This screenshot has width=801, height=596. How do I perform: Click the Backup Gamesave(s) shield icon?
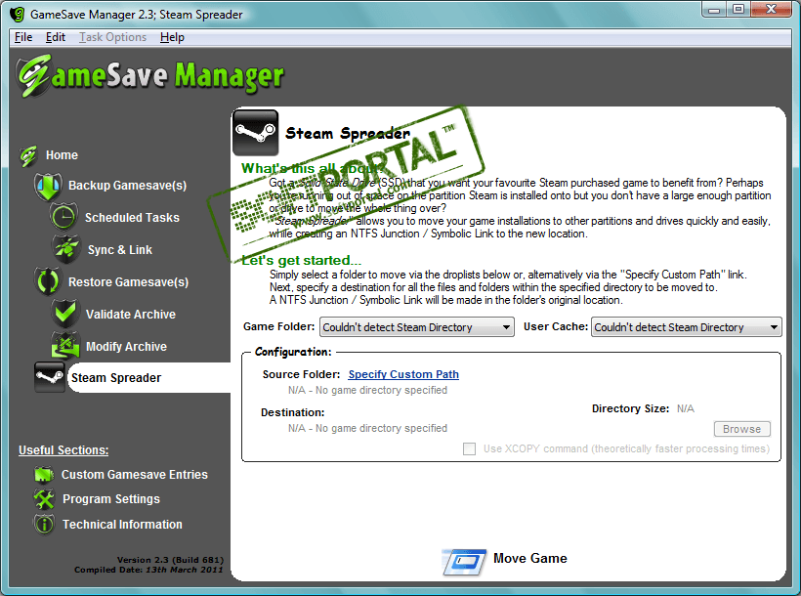[x=48, y=186]
